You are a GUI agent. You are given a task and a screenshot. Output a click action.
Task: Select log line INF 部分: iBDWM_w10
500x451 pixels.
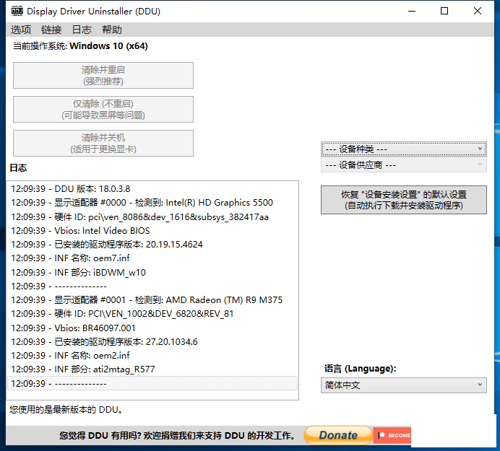[152, 272]
